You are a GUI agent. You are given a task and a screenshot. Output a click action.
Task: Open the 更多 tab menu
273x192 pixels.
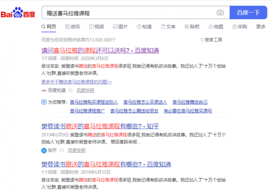(x=261, y=27)
